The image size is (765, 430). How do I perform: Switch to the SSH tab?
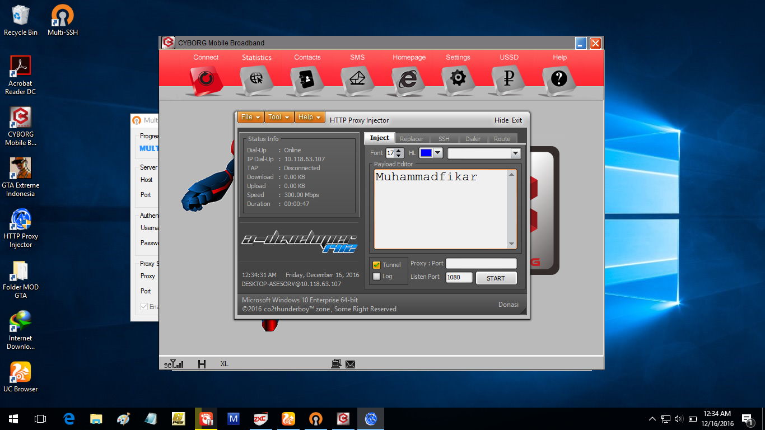click(444, 139)
